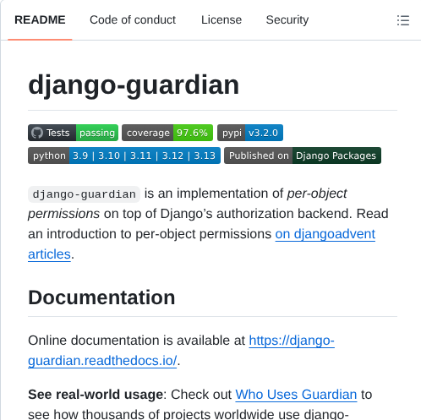This screenshot has height=420, width=421.
Task: Open the djangoadvent articles link
Action: (325, 234)
